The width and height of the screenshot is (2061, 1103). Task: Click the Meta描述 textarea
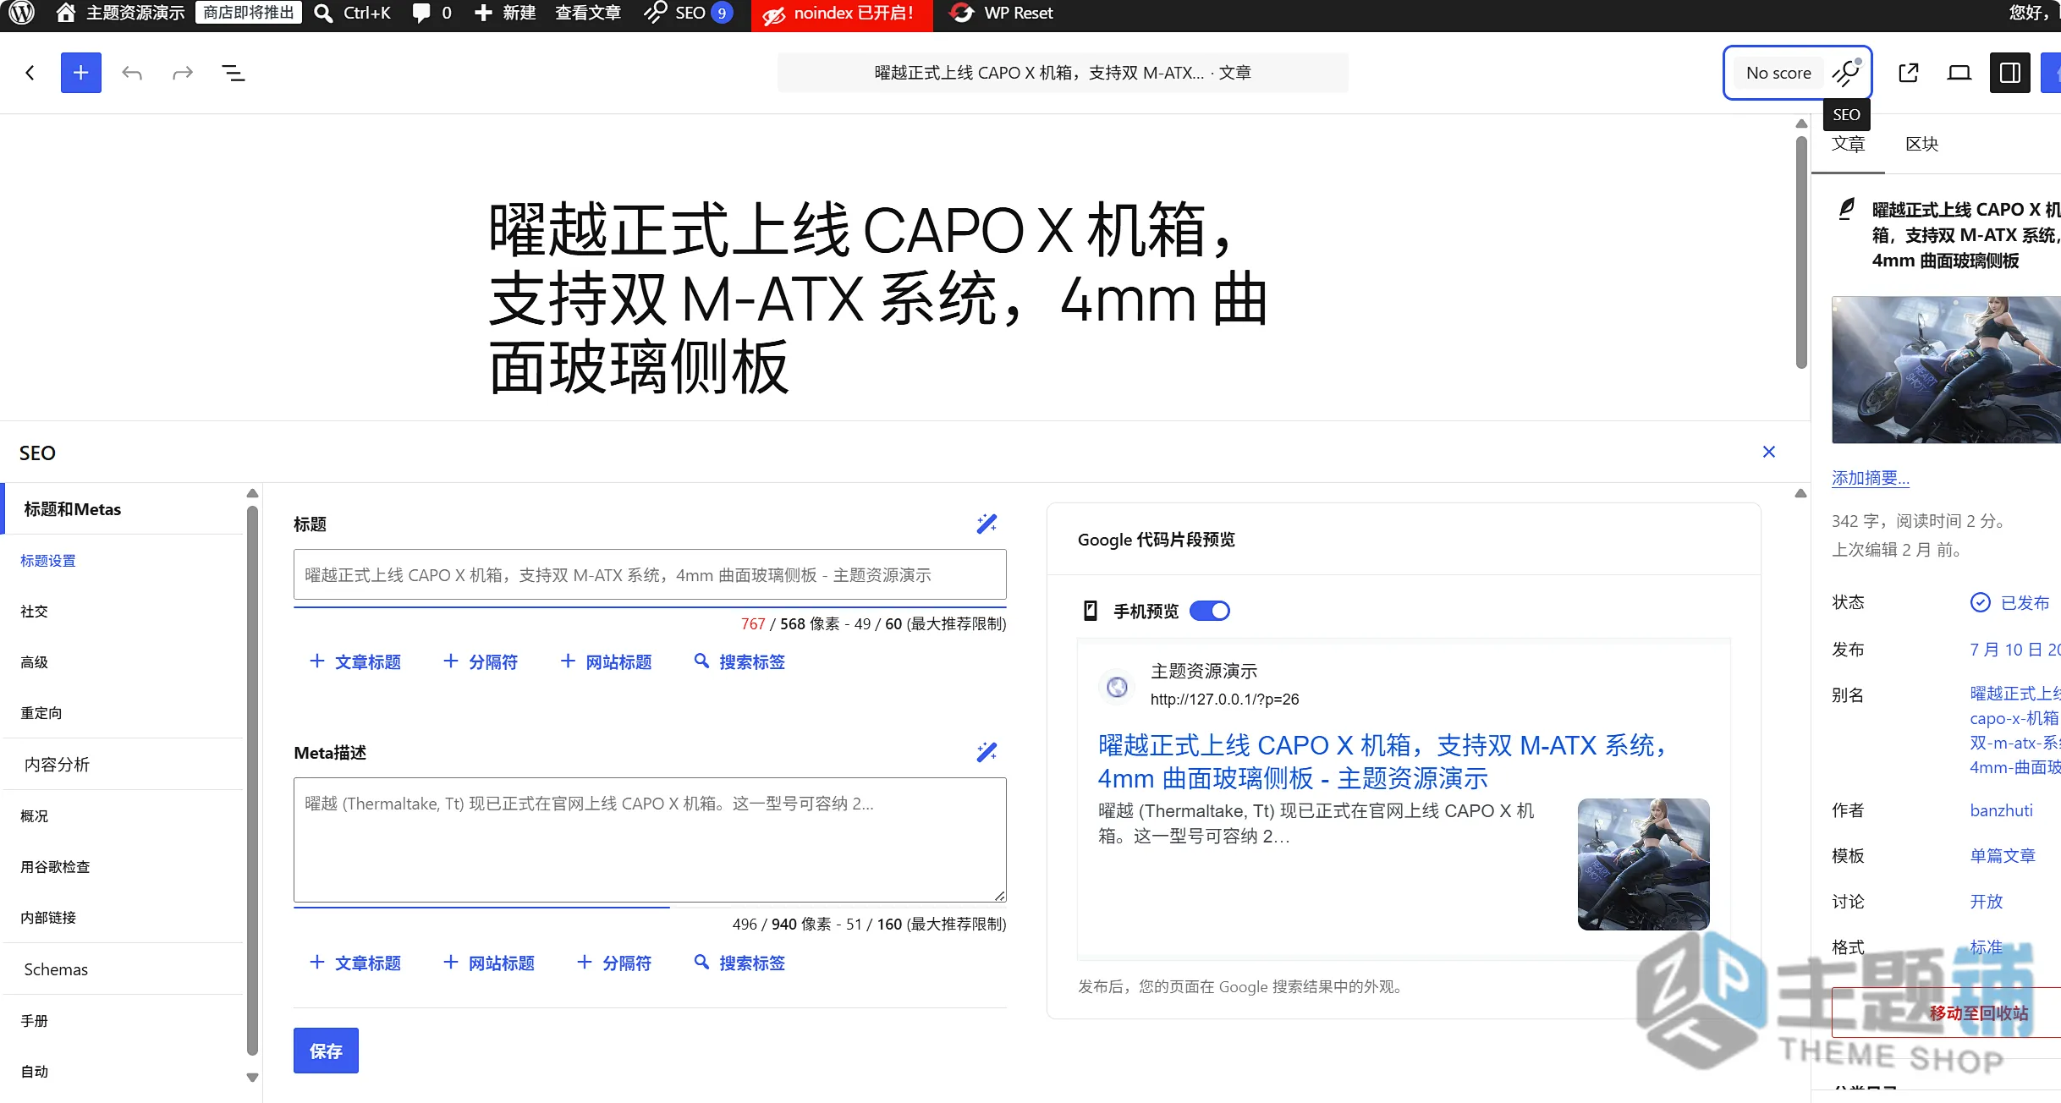tap(650, 840)
